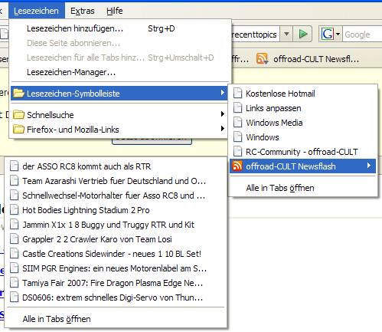Open search engine selector dropdown arrow
The image size is (382, 332).
338,34
